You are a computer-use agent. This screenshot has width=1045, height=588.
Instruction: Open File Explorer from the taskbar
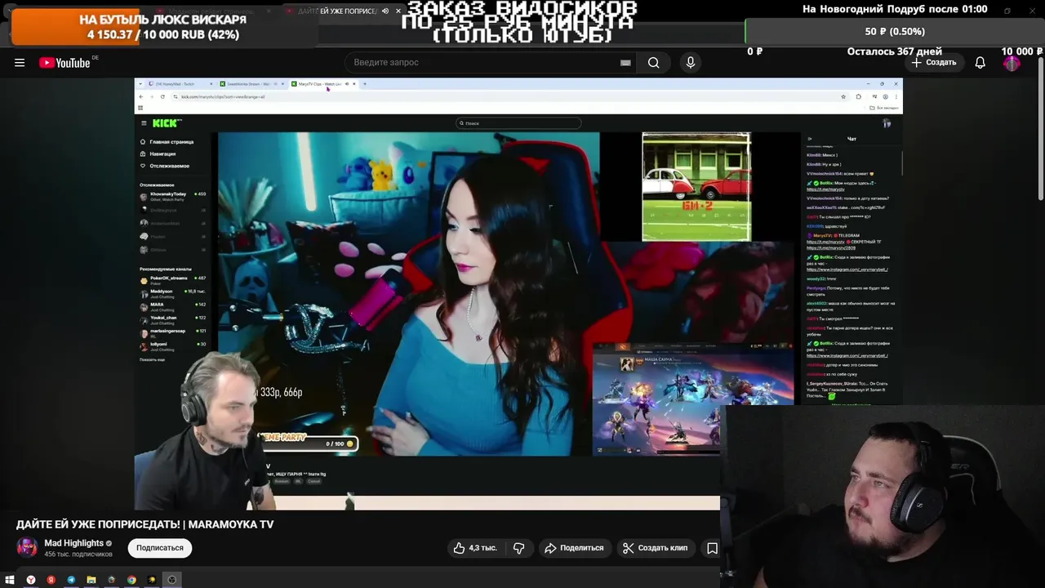[91, 580]
